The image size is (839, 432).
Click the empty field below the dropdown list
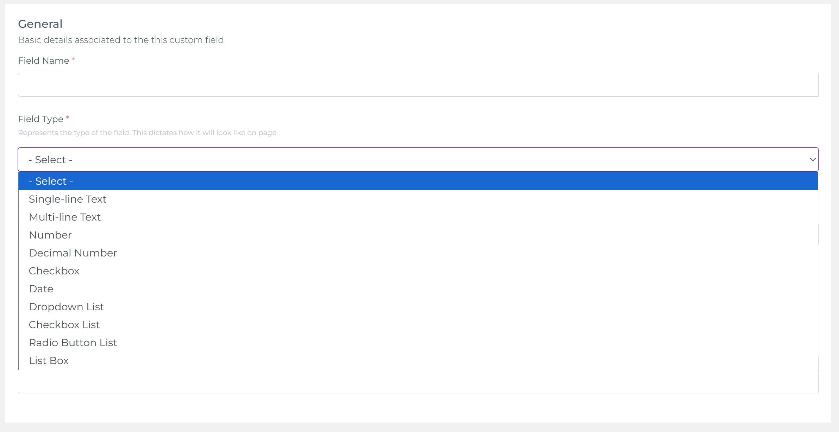tap(418, 382)
